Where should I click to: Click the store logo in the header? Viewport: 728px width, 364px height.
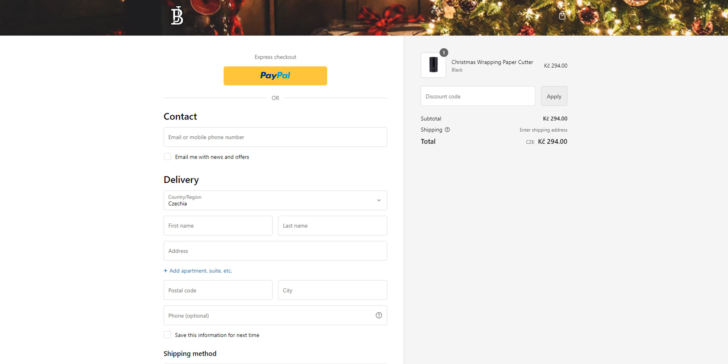click(x=177, y=15)
